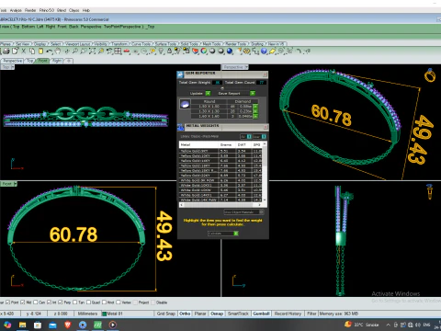441x331 pixels.
Task: Open the Render menu
Action: pyautogui.click(x=30, y=10)
